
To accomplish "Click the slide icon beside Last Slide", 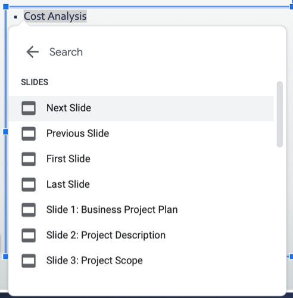I will 29,185.
